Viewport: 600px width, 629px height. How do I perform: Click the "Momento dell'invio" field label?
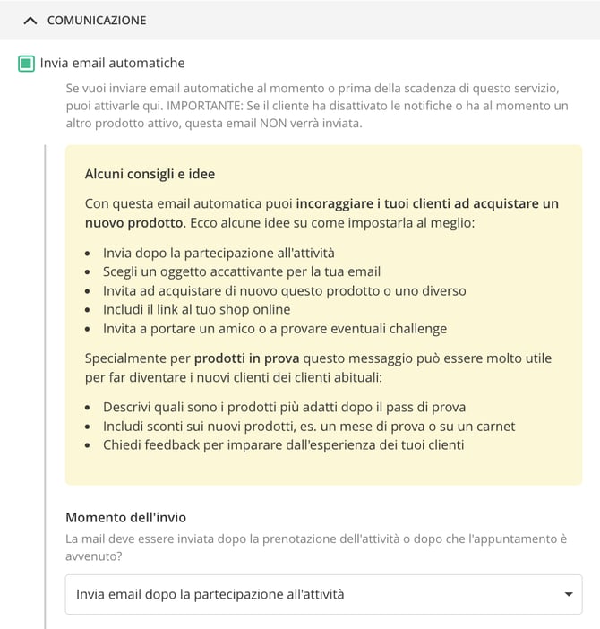click(126, 518)
